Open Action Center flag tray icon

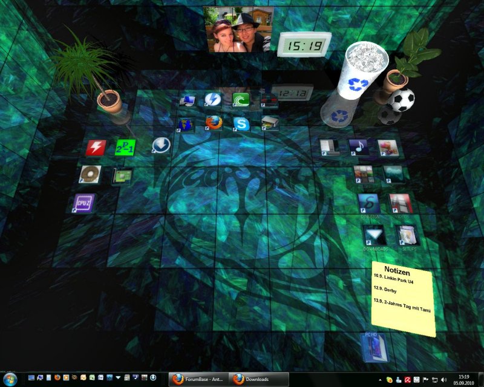[x=425, y=380]
